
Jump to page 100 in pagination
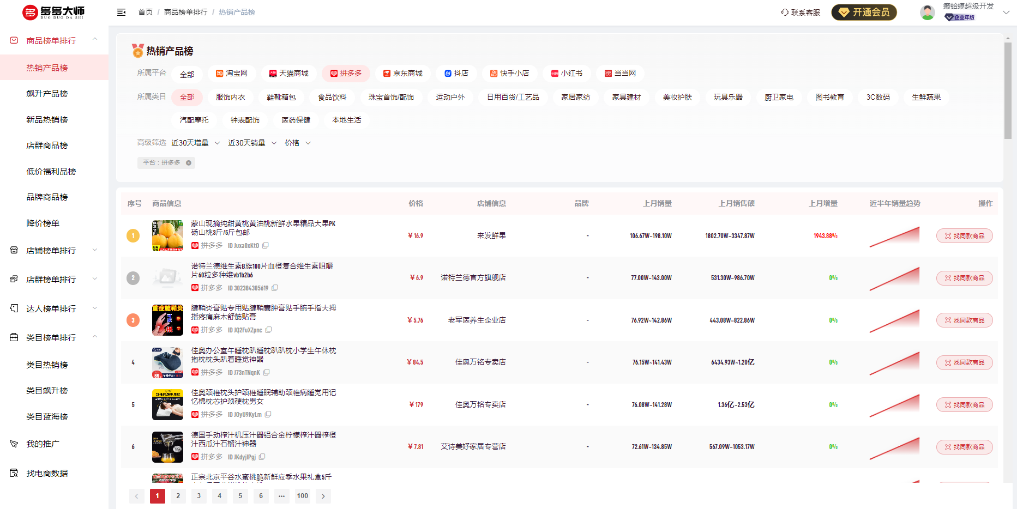[303, 496]
